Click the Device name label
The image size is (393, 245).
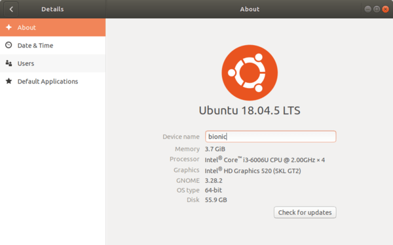point(181,137)
